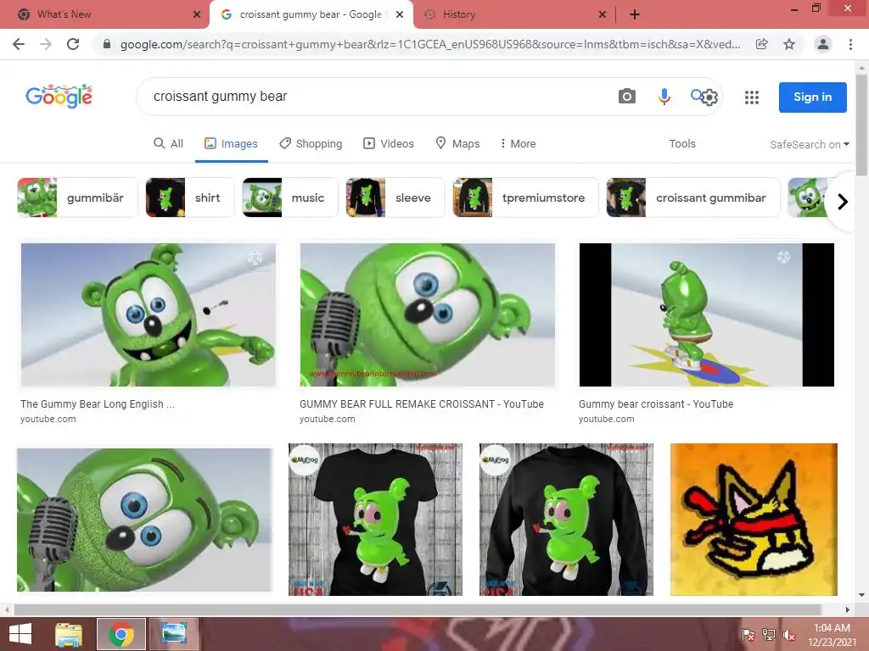Open the Google apps grid
Viewport: 869px width, 651px height.
click(752, 97)
